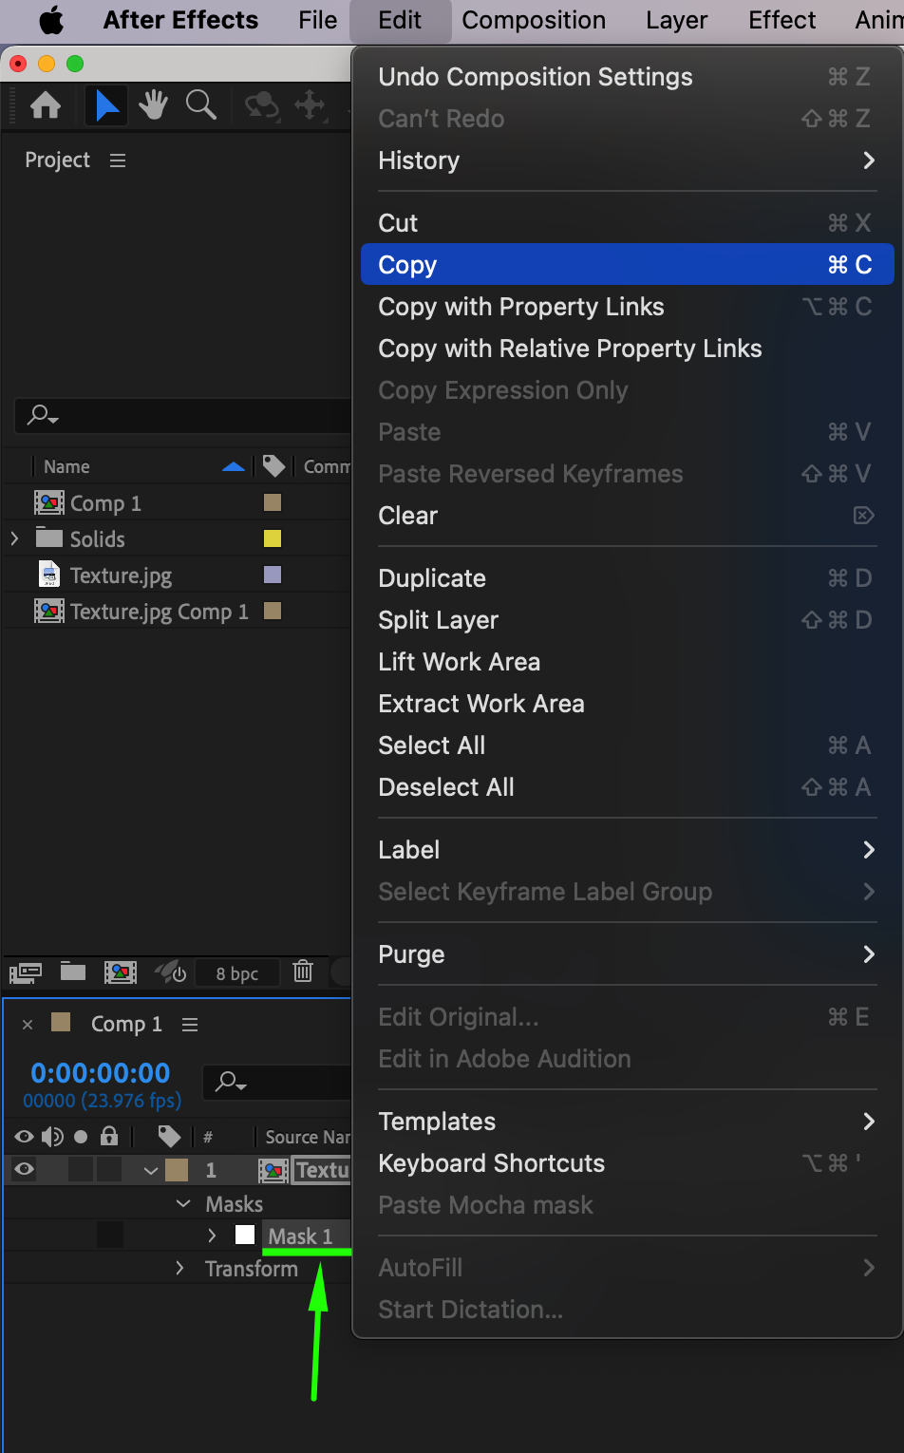Click the Mask 1 color swatch
Screen dimensions: 904x1453
(x=245, y=1236)
